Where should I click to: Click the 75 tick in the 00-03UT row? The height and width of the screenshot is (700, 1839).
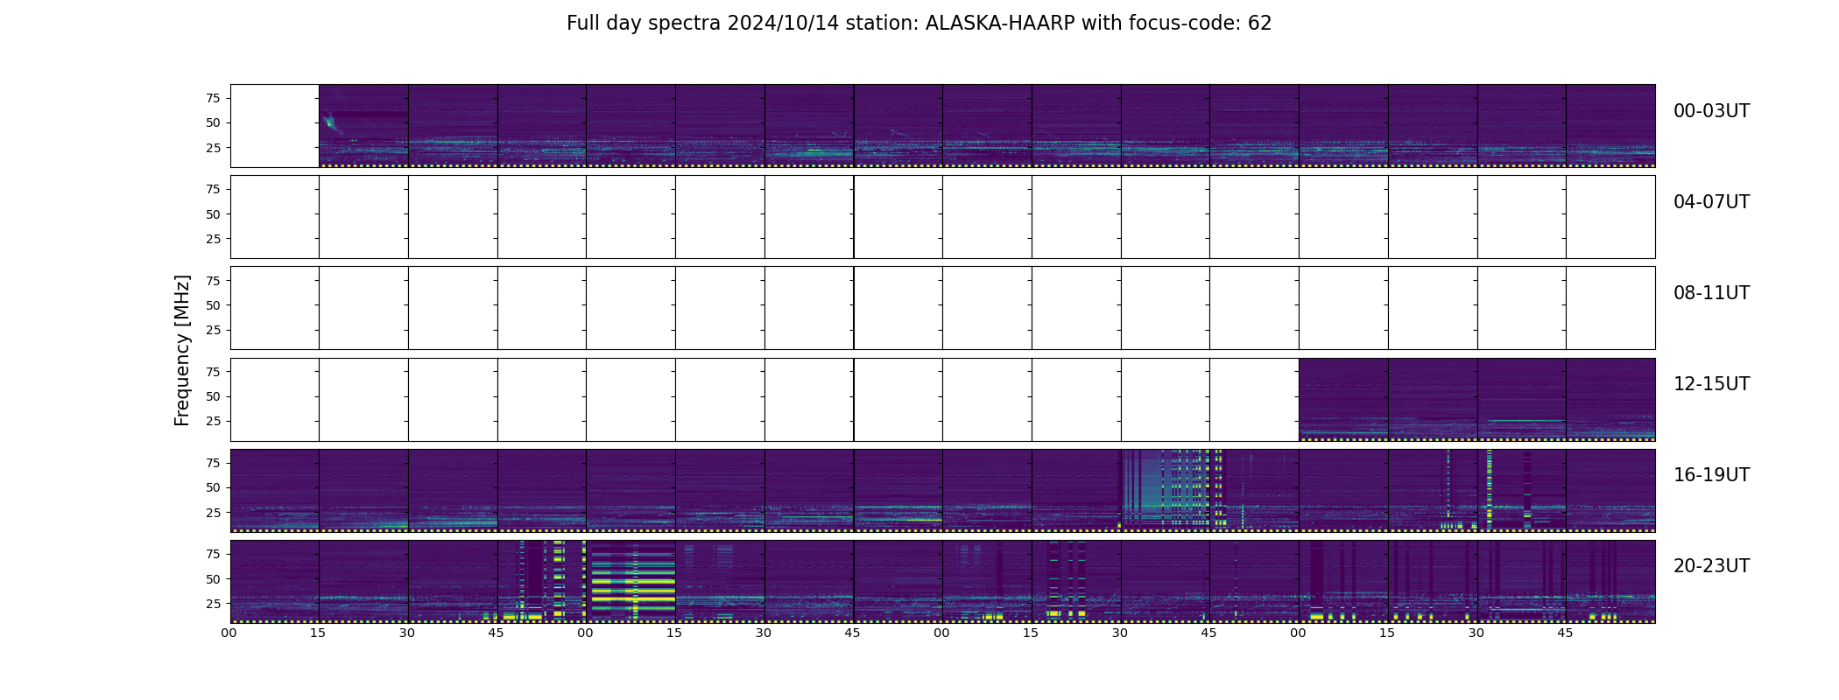click(x=213, y=98)
